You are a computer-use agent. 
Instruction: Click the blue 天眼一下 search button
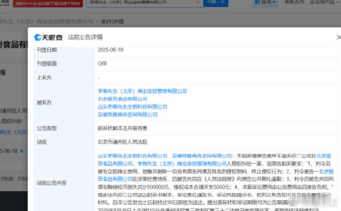[216, 3]
